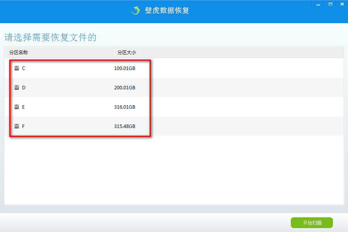Select partition letter E
The width and height of the screenshot is (348, 232).
click(x=23, y=107)
